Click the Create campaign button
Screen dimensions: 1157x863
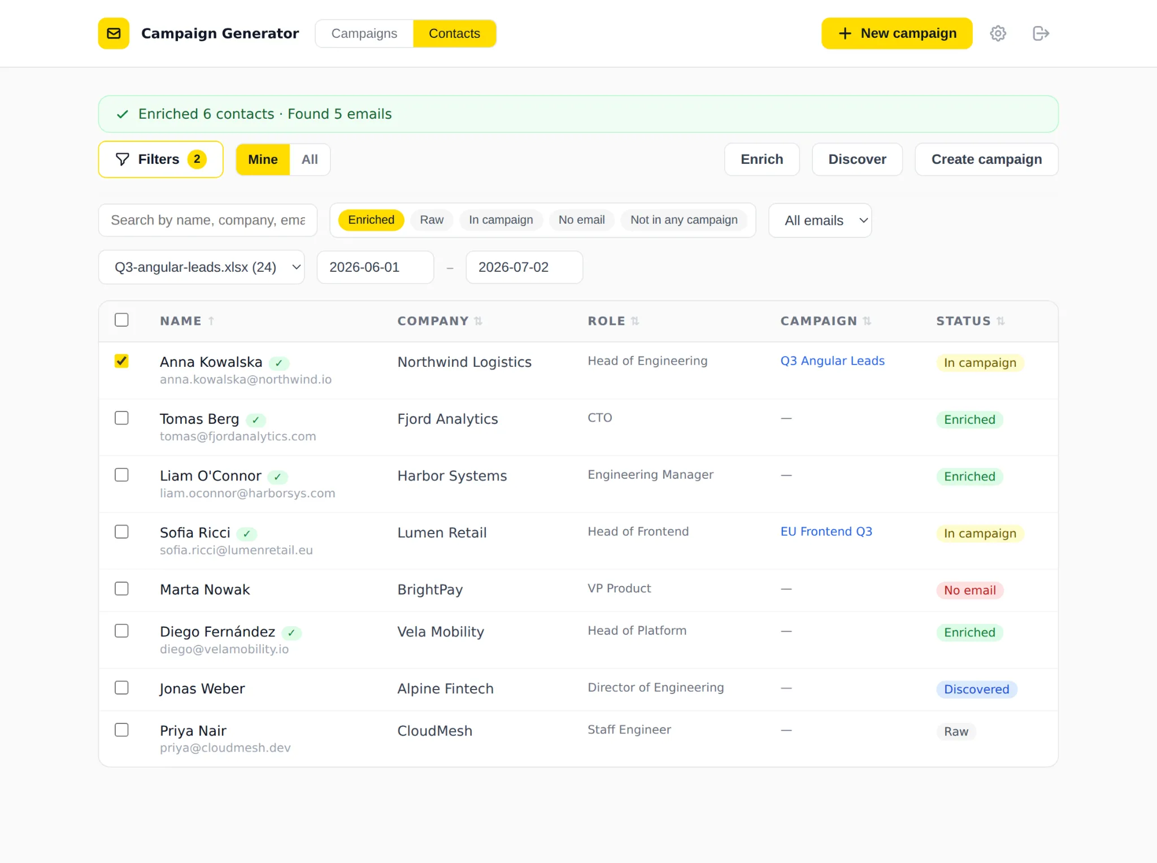986,159
